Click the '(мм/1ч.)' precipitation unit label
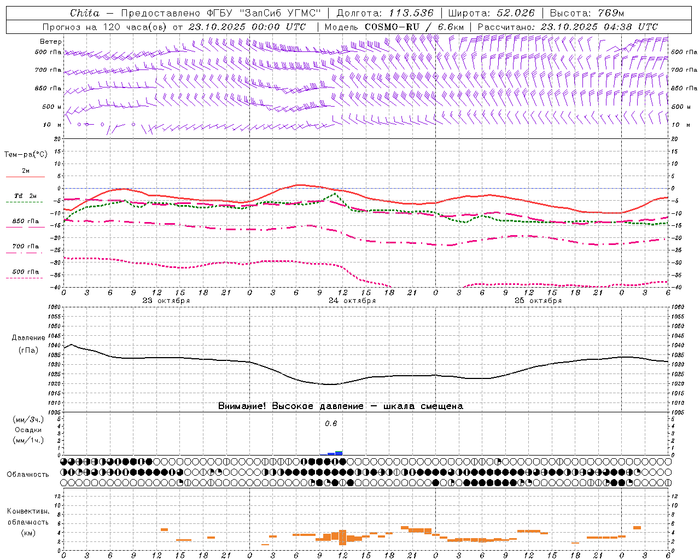700x560 pixels. coord(28,440)
